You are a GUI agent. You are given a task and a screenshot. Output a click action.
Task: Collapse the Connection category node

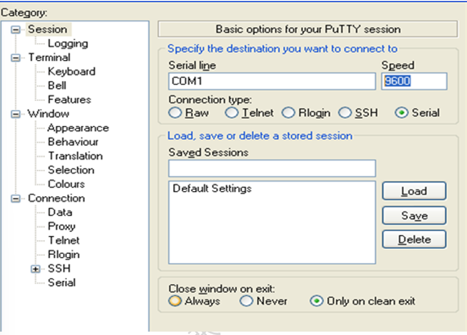[x=16, y=198]
